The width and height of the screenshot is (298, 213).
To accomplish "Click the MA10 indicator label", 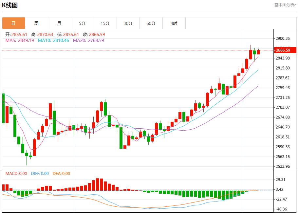I will click(x=53, y=40).
